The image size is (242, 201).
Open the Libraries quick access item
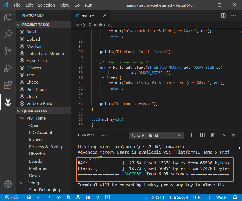coord(37,154)
